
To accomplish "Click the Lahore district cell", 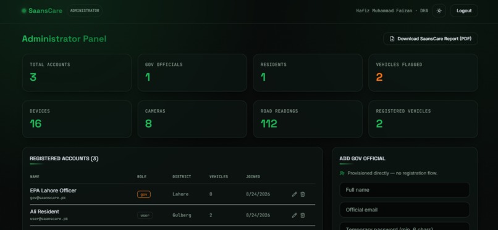I will (x=180, y=194).
